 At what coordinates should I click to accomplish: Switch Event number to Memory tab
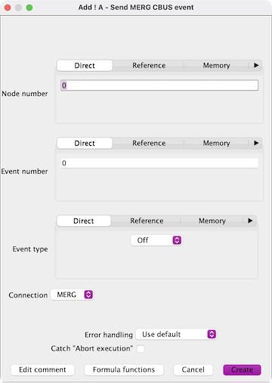(216, 143)
